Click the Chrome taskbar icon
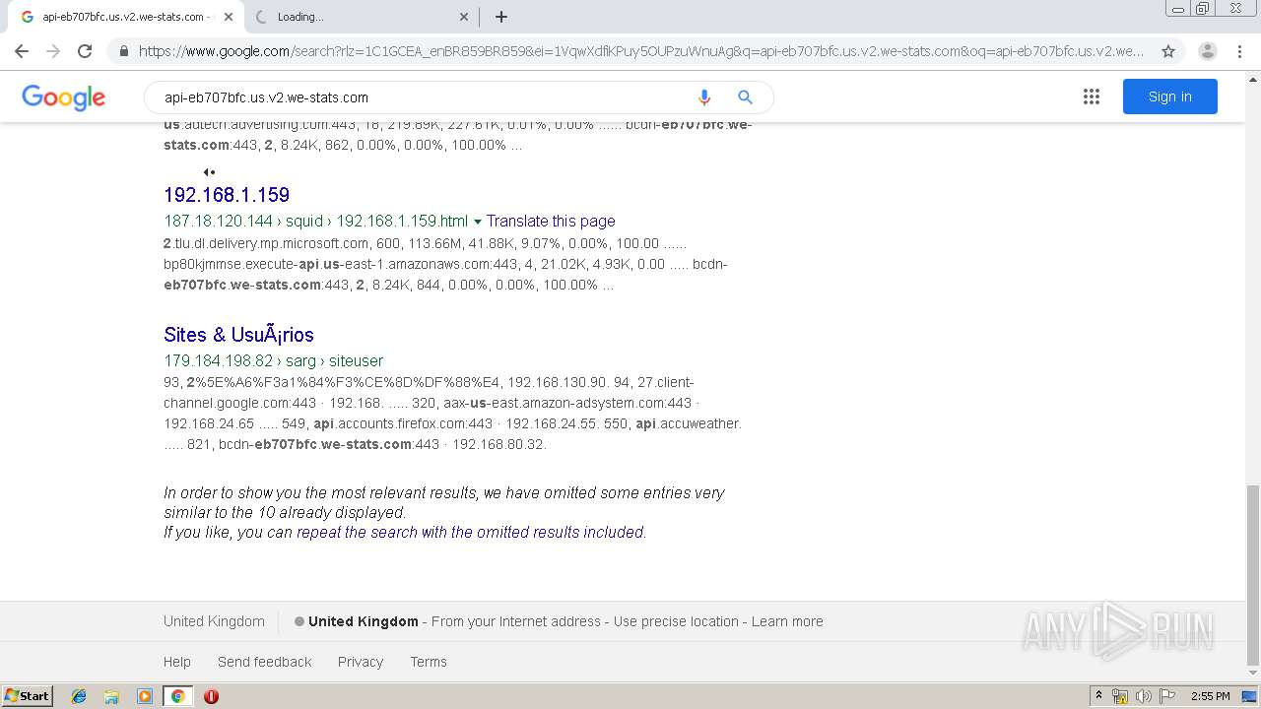 pyautogui.click(x=177, y=696)
